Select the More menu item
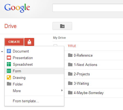 coord(34,91)
